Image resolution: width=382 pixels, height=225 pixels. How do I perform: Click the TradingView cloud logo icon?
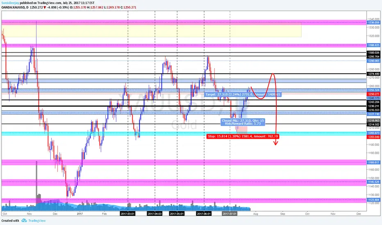[24, 220]
